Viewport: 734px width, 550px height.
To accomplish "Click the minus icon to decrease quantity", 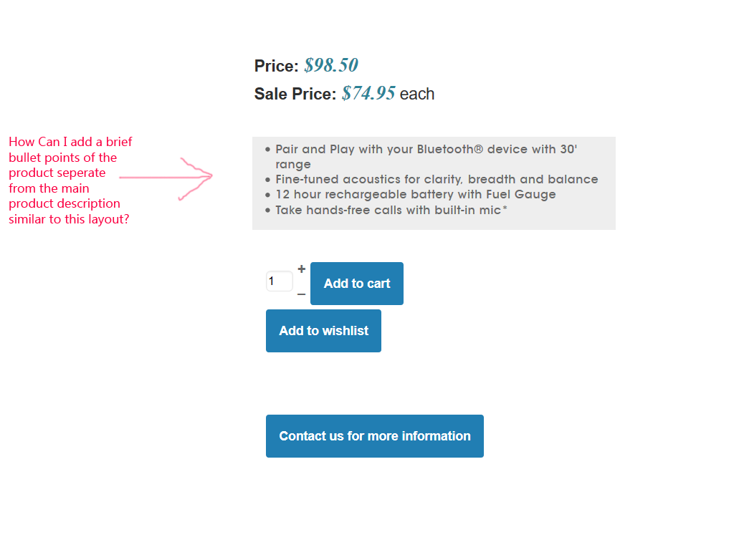I will click(x=302, y=294).
